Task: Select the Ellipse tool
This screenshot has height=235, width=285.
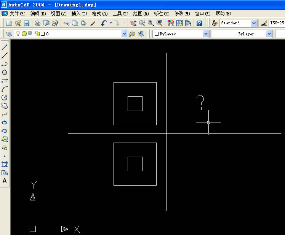Action: [x=5, y=122]
